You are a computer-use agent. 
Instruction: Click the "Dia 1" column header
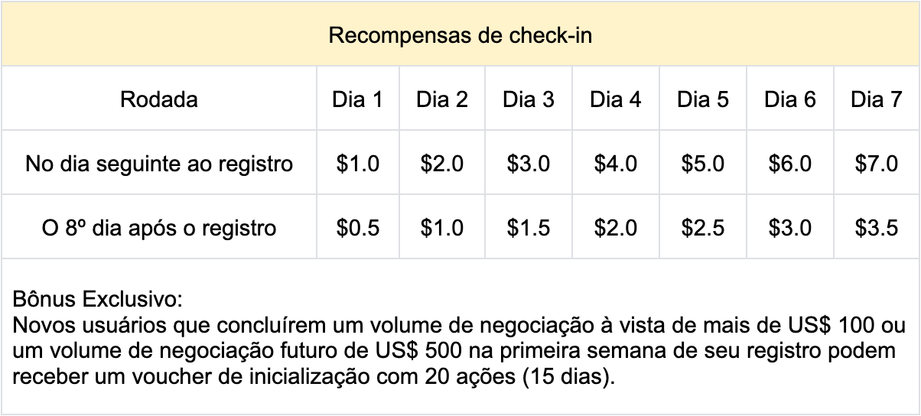pyautogui.click(x=357, y=99)
